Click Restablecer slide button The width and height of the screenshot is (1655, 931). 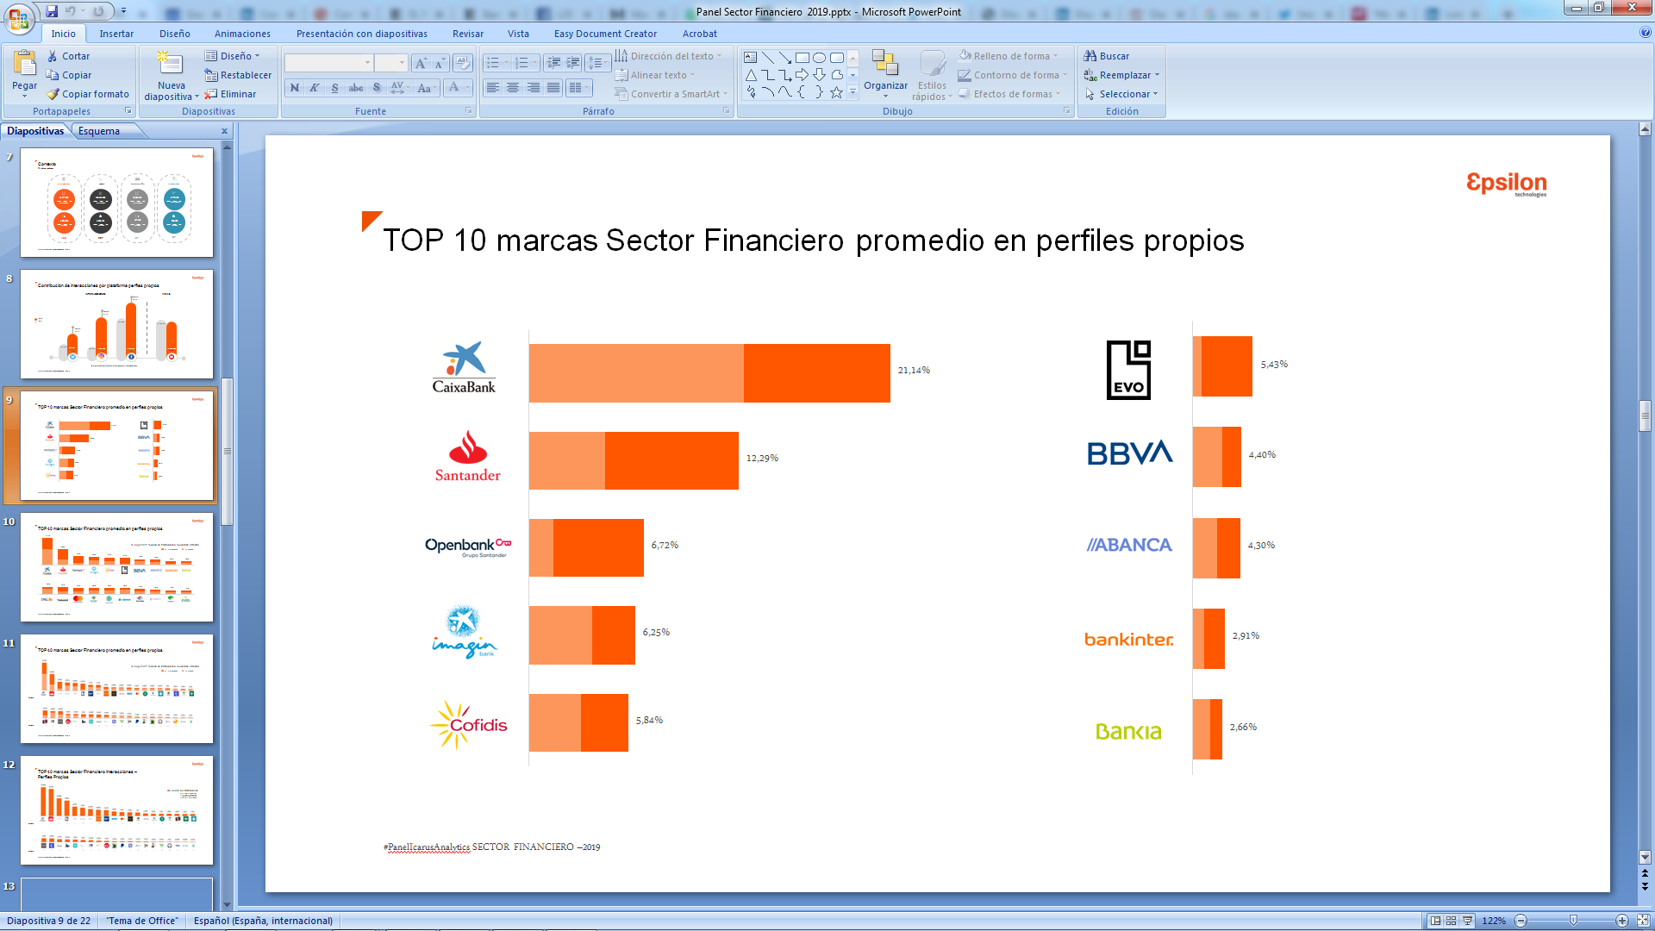[x=238, y=75]
